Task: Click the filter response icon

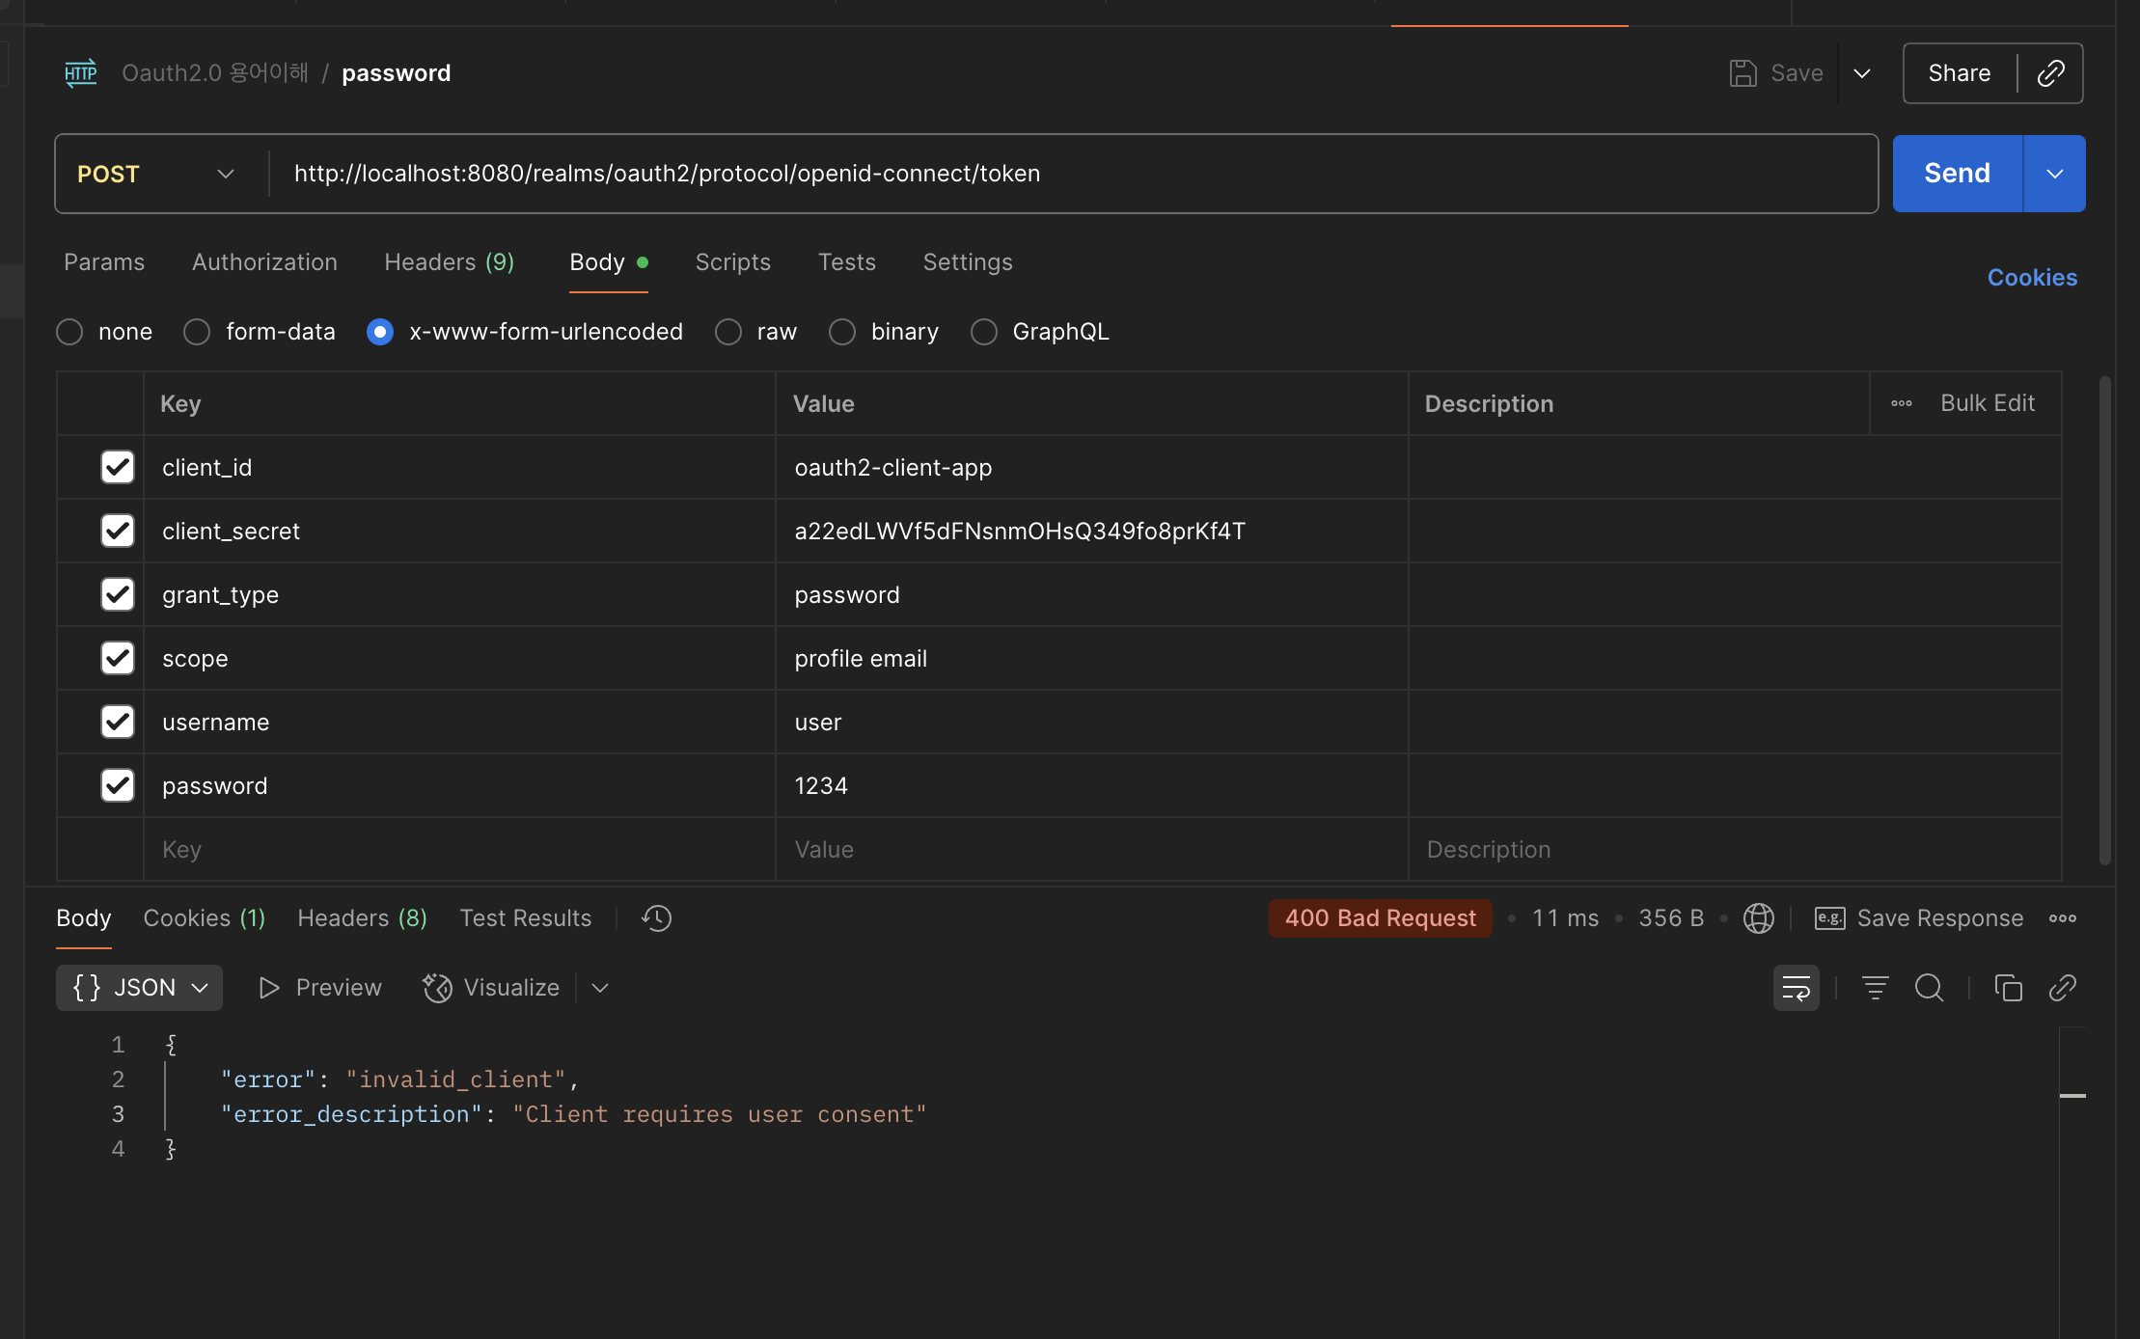Action: [1875, 988]
